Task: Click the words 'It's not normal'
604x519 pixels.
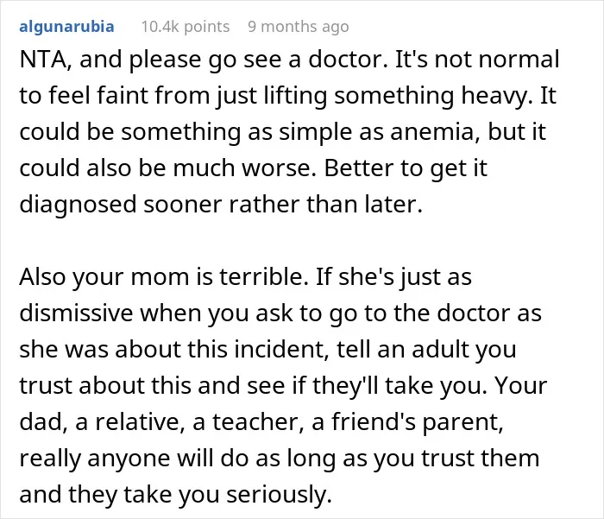Action: [x=477, y=60]
